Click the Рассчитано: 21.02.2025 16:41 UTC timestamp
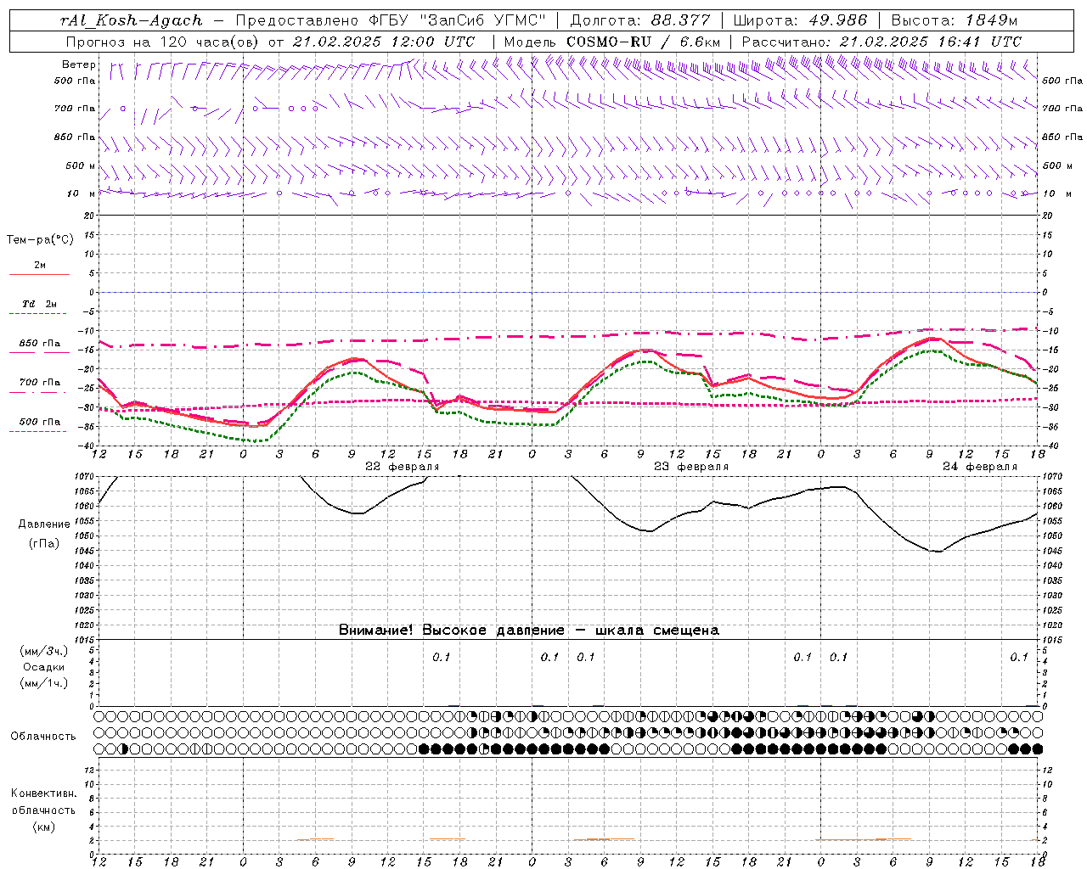This screenshot has height=869, width=1087. coord(881,42)
